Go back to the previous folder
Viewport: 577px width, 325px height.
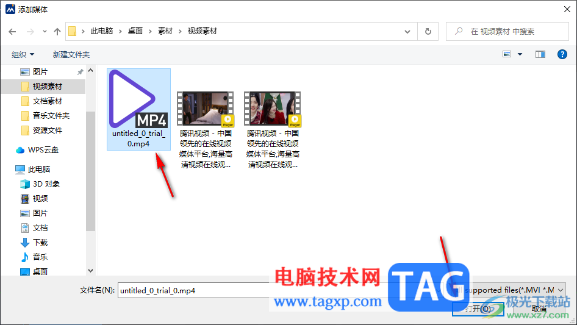[12, 32]
